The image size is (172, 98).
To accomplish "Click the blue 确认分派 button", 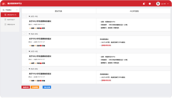I will pos(47,87).
